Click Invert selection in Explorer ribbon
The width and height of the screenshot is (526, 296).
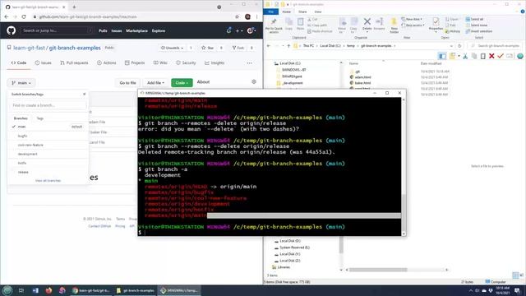pyautogui.click(x=479, y=31)
